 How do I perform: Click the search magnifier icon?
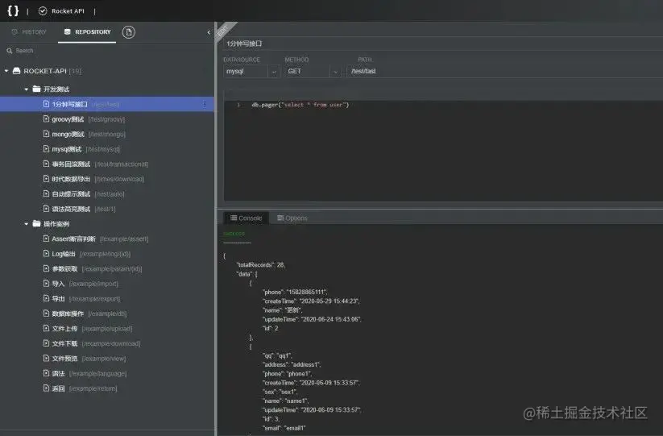pos(10,51)
